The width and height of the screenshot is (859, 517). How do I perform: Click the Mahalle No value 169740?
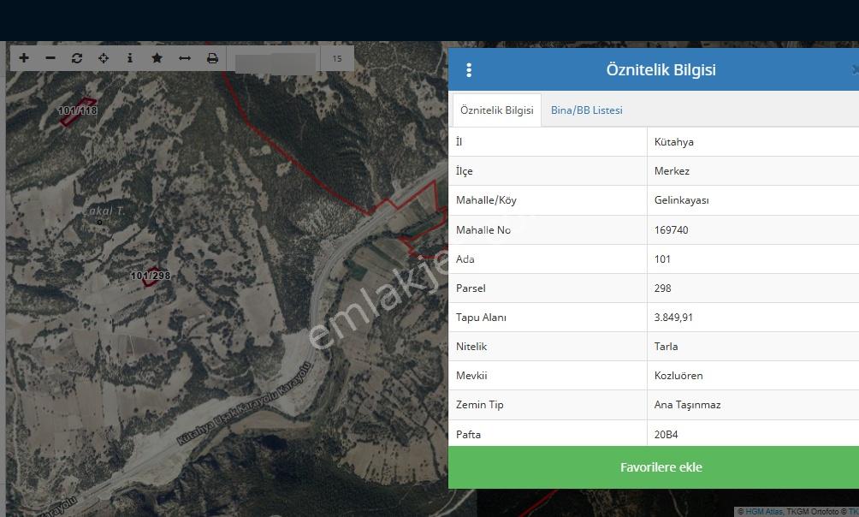point(671,230)
